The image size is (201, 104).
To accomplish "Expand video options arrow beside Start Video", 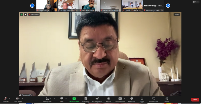I will point(23,98).
